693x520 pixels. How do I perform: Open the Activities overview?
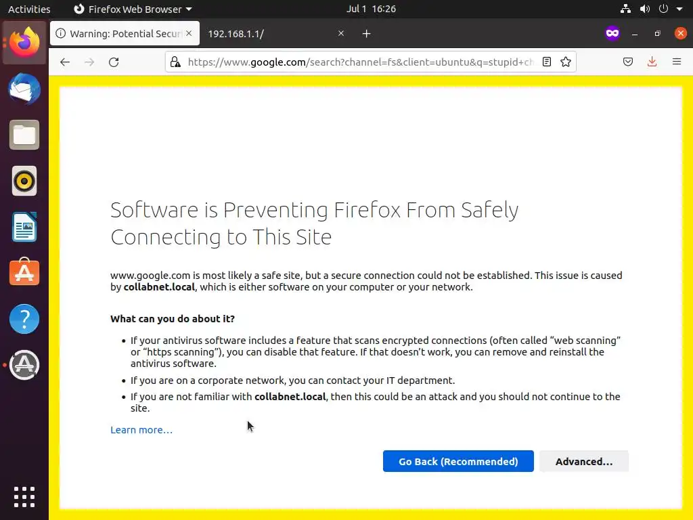(29, 9)
